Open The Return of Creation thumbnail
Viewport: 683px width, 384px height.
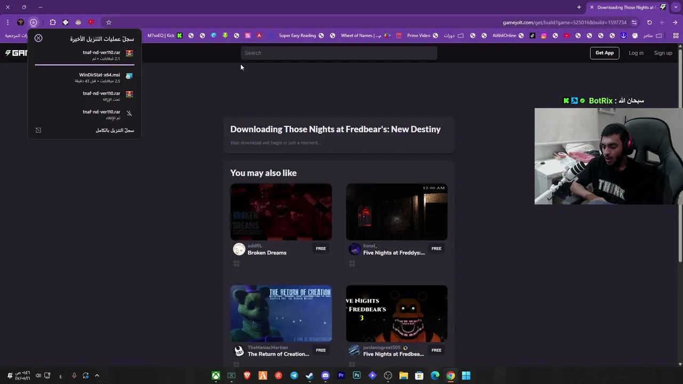[281, 314]
